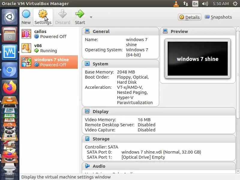240x180 pixels.
Task: Click the Display section screen icon
Action: [87, 111]
